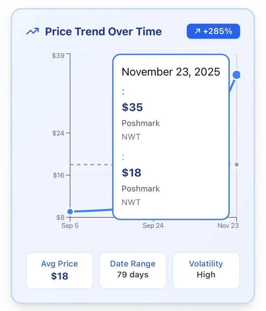Open the Avg Price stat card
This screenshot has width=266, height=311.
[60, 270]
